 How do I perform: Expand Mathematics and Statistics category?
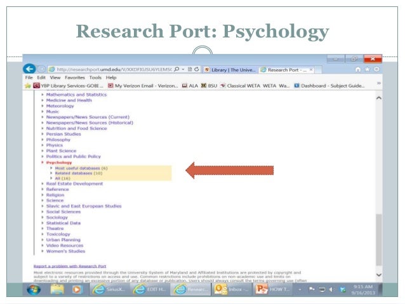(76, 95)
